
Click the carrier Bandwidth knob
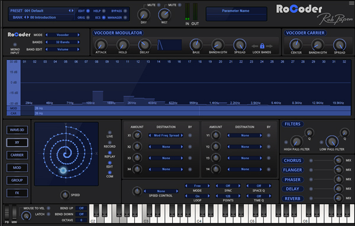318,45
